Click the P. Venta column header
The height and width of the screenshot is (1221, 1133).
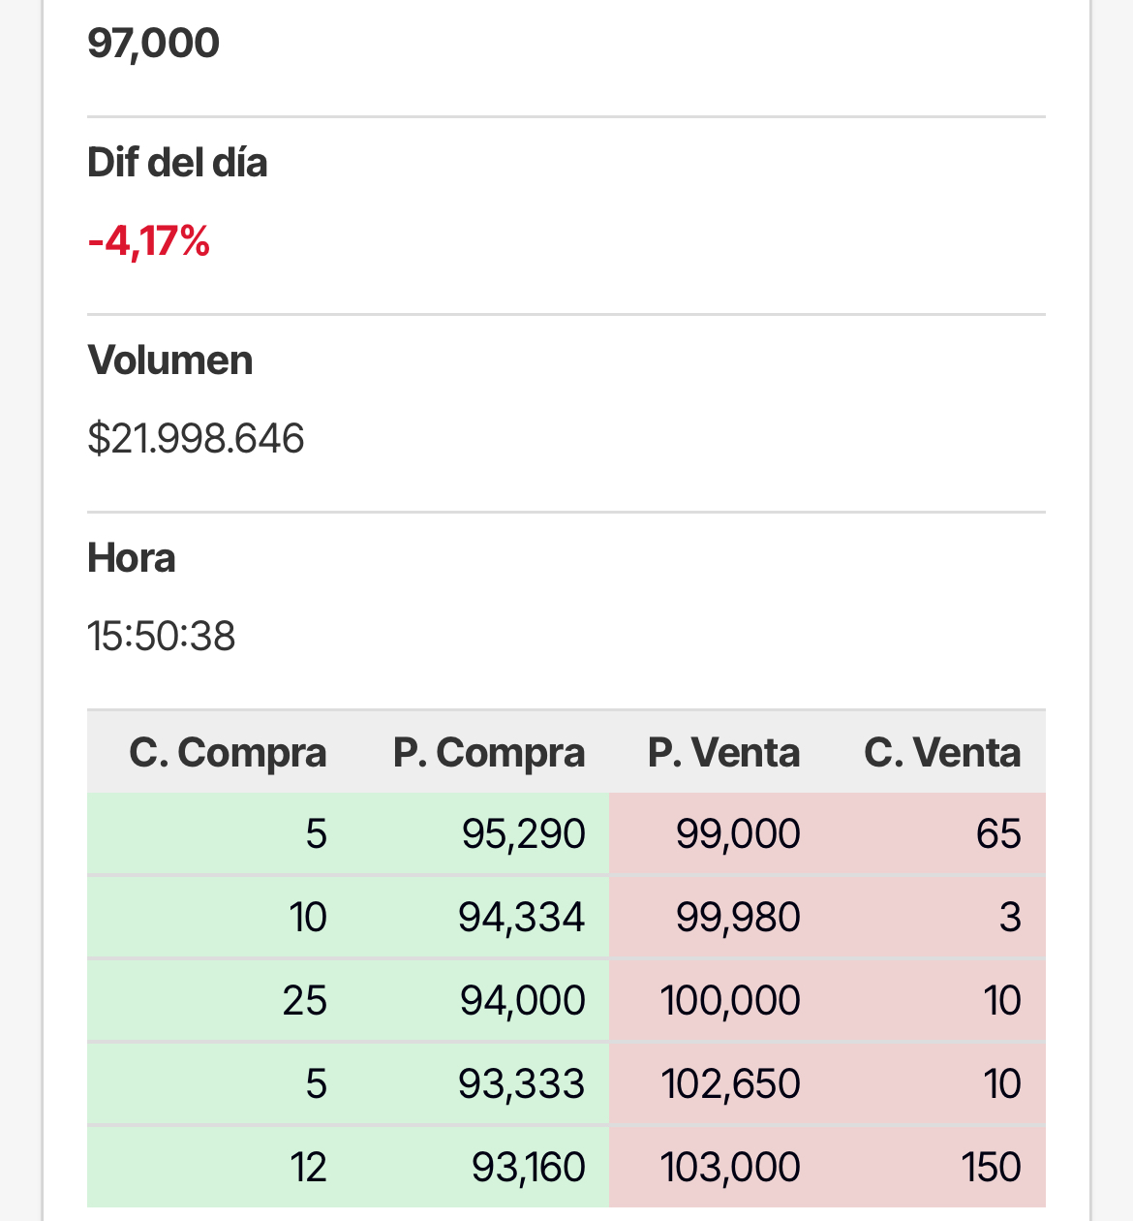click(x=723, y=753)
